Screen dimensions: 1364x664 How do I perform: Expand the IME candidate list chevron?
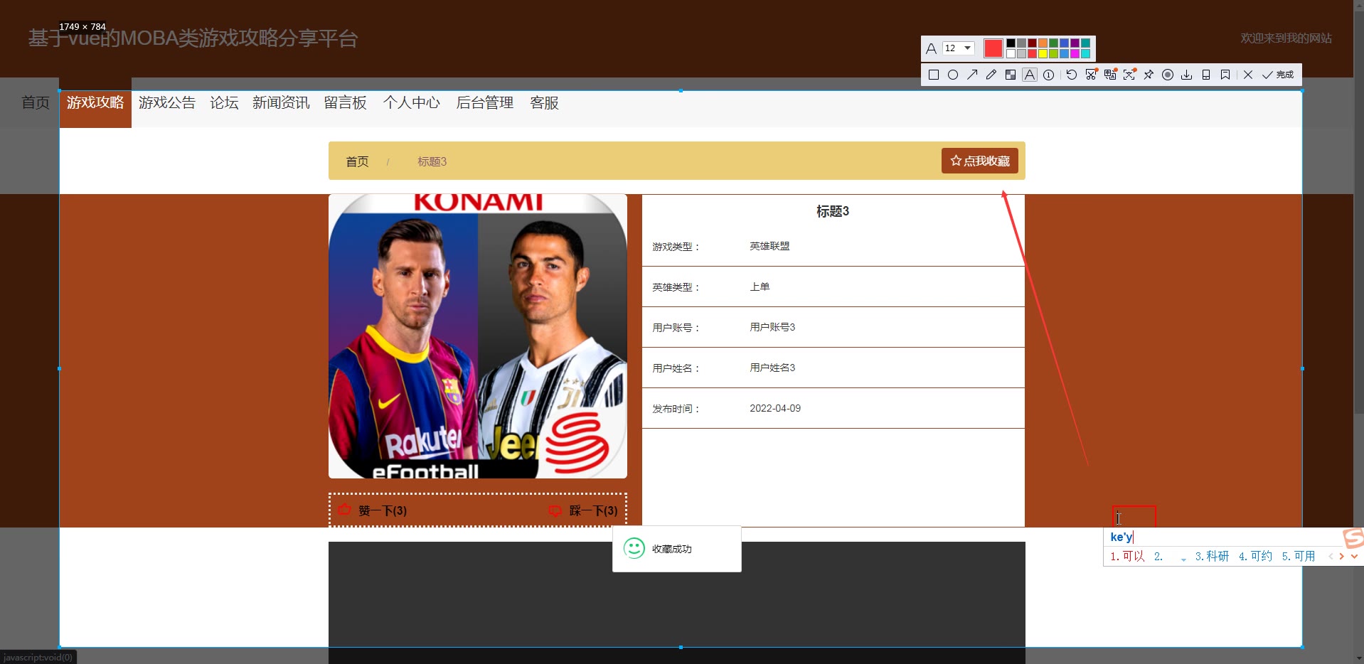pyautogui.click(x=1354, y=557)
